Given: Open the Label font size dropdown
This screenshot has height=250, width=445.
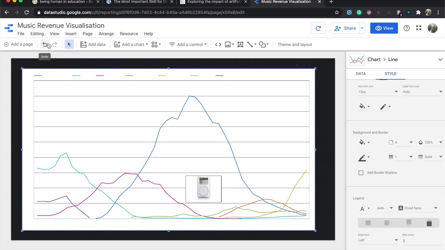Looking at the screenshot, I should coord(422,92).
